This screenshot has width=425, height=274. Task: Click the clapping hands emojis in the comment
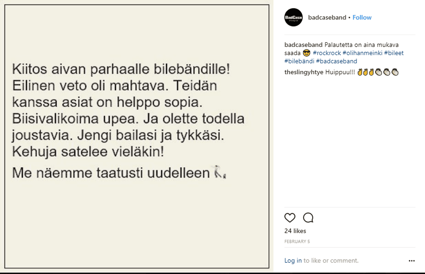pyautogui.click(x=387, y=72)
